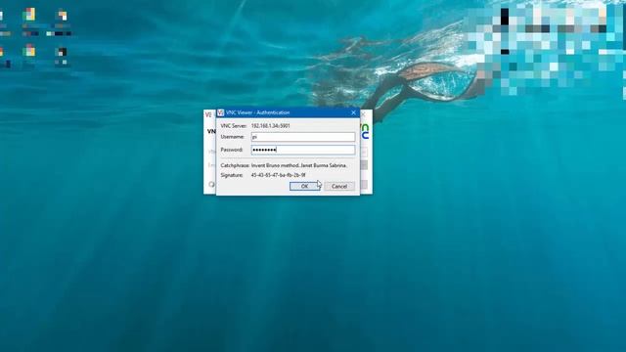
Task: Click into the Password field
Action: tap(303, 150)
